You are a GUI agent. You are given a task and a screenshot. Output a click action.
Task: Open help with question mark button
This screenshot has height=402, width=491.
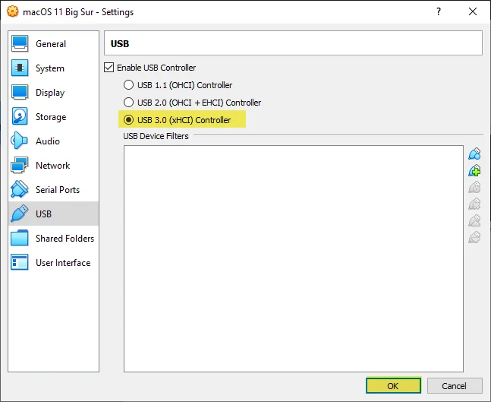(439, 11)
